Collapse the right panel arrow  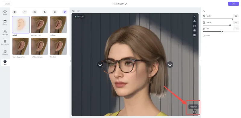tap(200, 61)
